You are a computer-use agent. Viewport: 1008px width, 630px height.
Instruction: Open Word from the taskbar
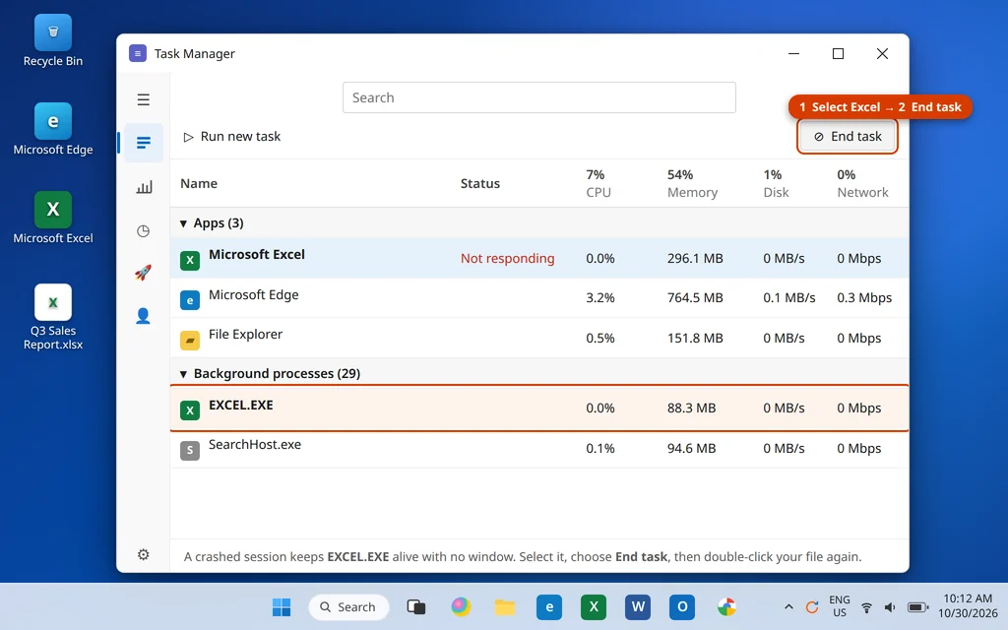point(638,606)
